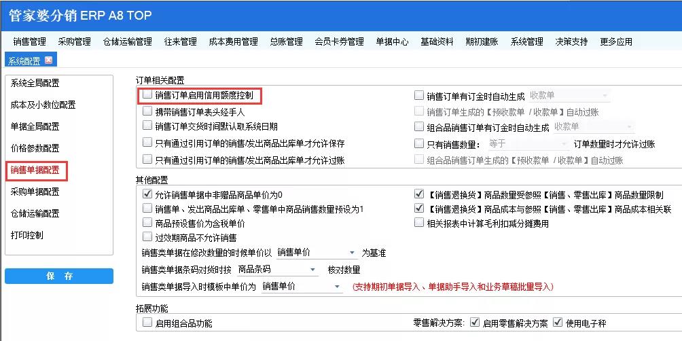Select 打印控制 in the sidebar
Viewport: 682px width, 341px height.
26,235
